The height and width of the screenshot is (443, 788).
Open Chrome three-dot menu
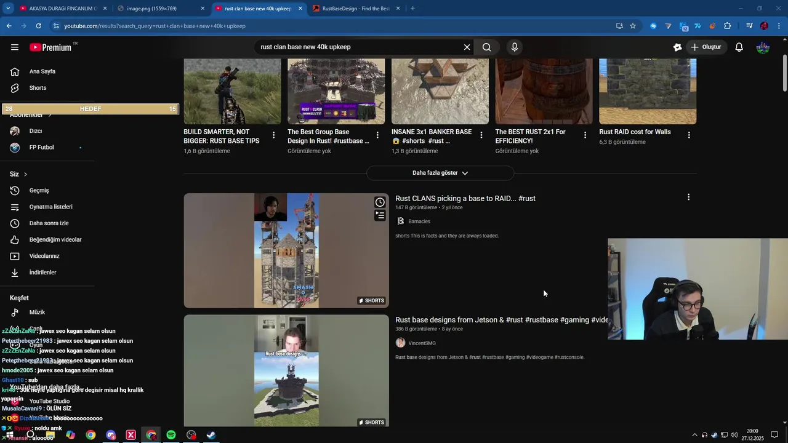[x=779, y=26]
